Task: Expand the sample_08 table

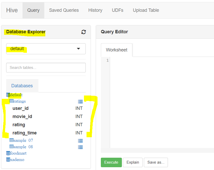Action: (23, 147)
